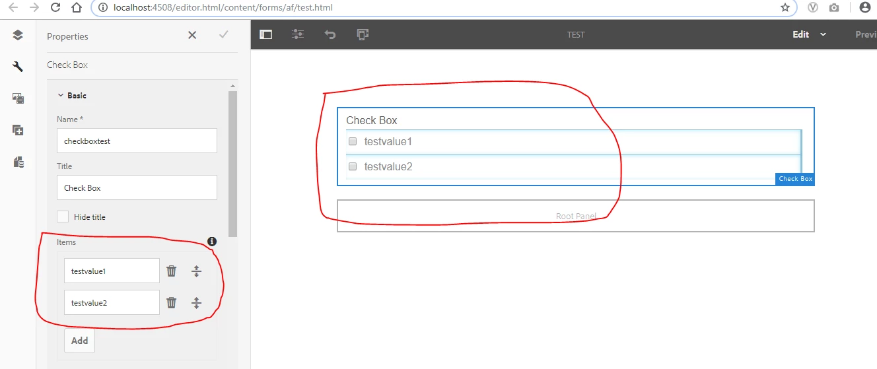Tick the Hide title checkbox

(x=63, y=217)
